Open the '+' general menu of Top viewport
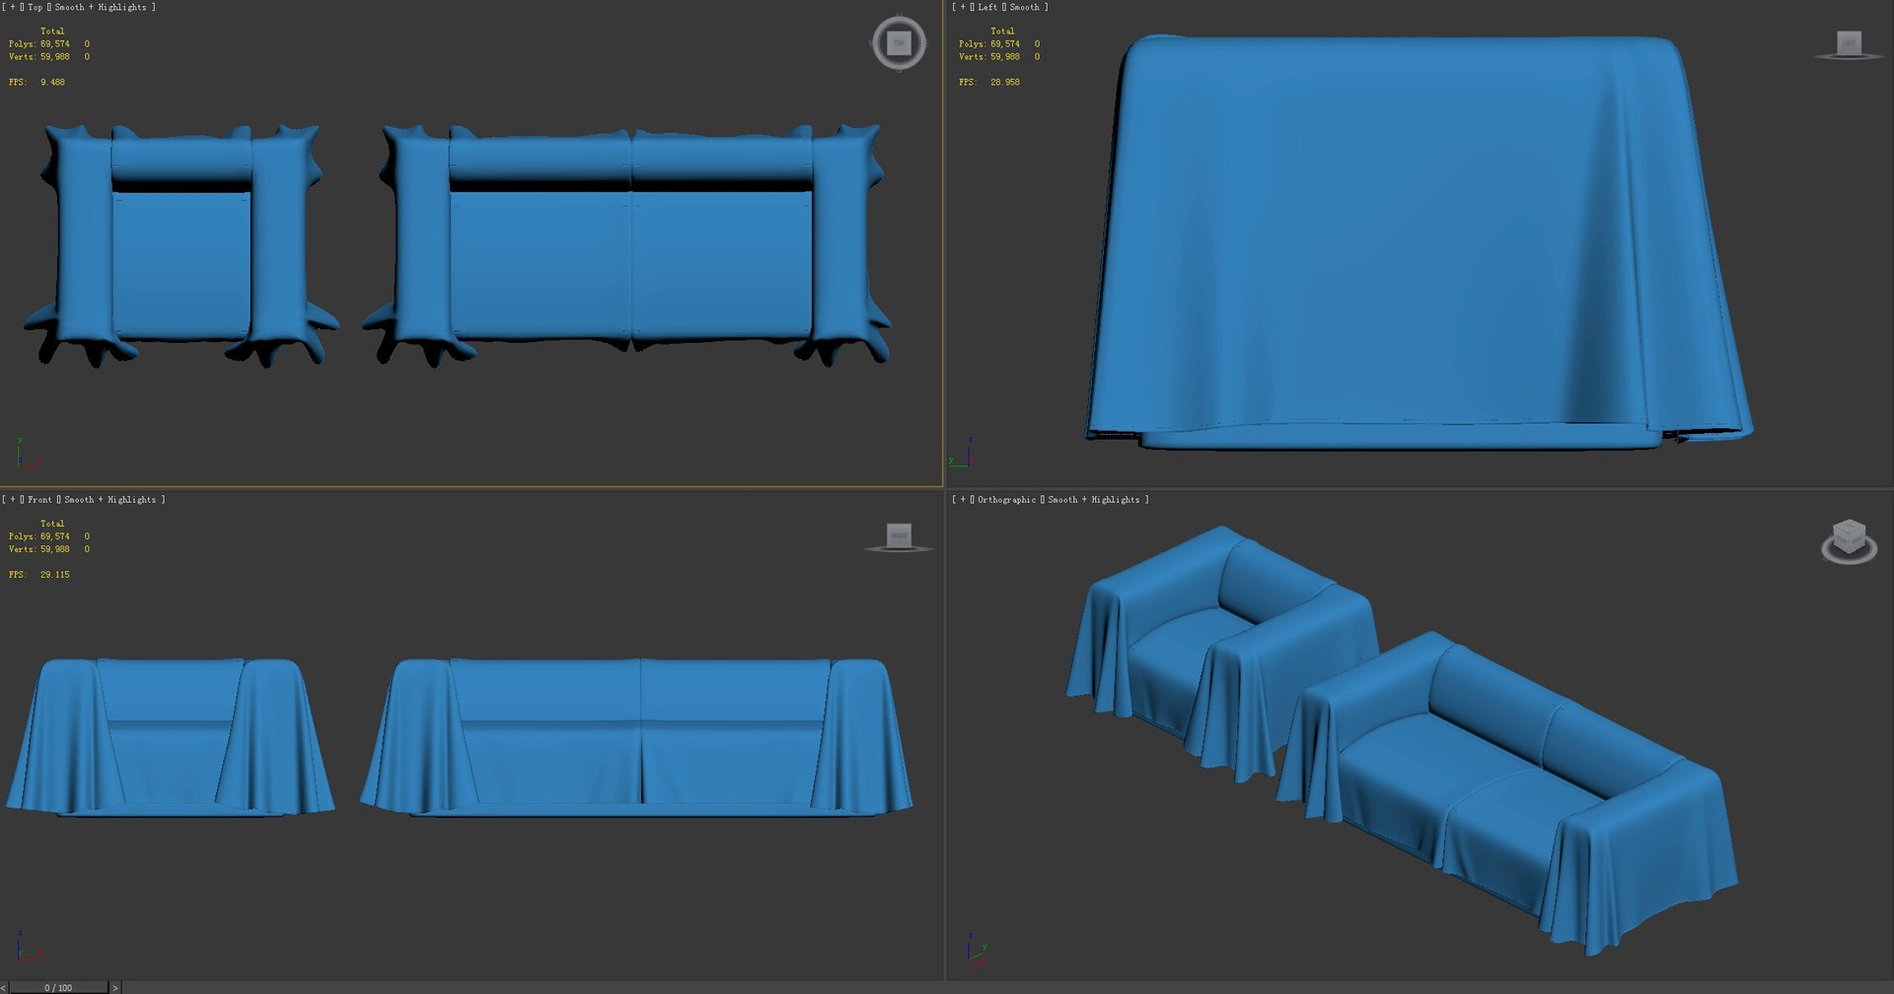This screenshot has width=1894, height=994. point(13,7)
